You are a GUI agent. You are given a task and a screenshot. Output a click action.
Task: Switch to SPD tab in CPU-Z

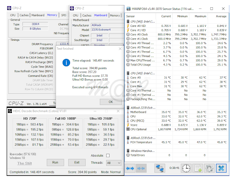64,15
